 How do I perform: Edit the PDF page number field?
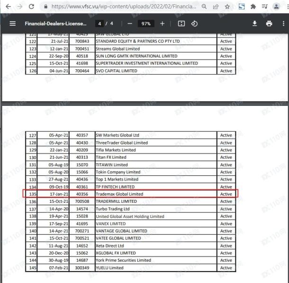[99, 24]
